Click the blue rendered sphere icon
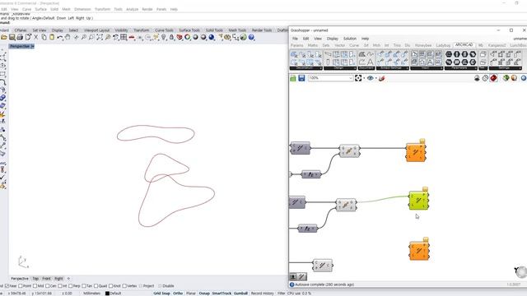The width and height of the screenshot is (527, 296). 212,37
